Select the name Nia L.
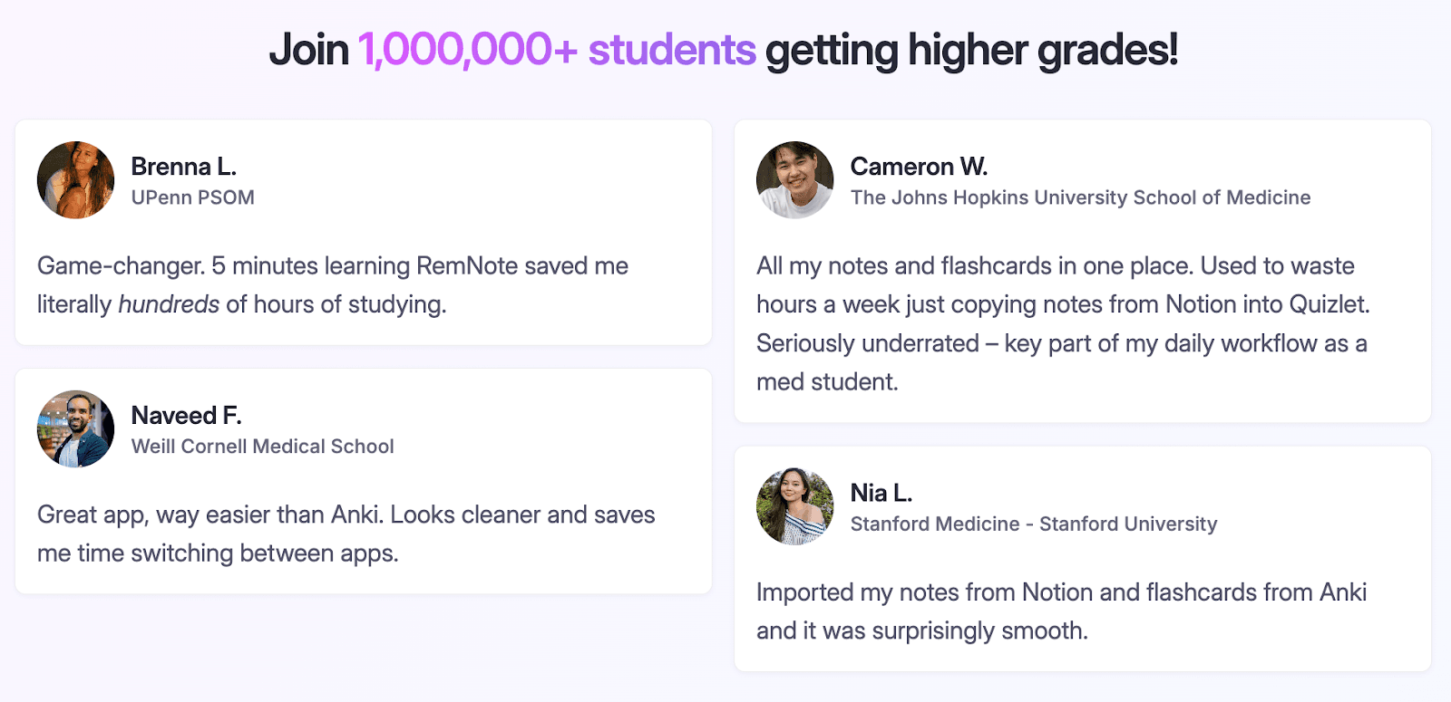The height and width of the screenshot is (702, 1451). pos(881,493)
